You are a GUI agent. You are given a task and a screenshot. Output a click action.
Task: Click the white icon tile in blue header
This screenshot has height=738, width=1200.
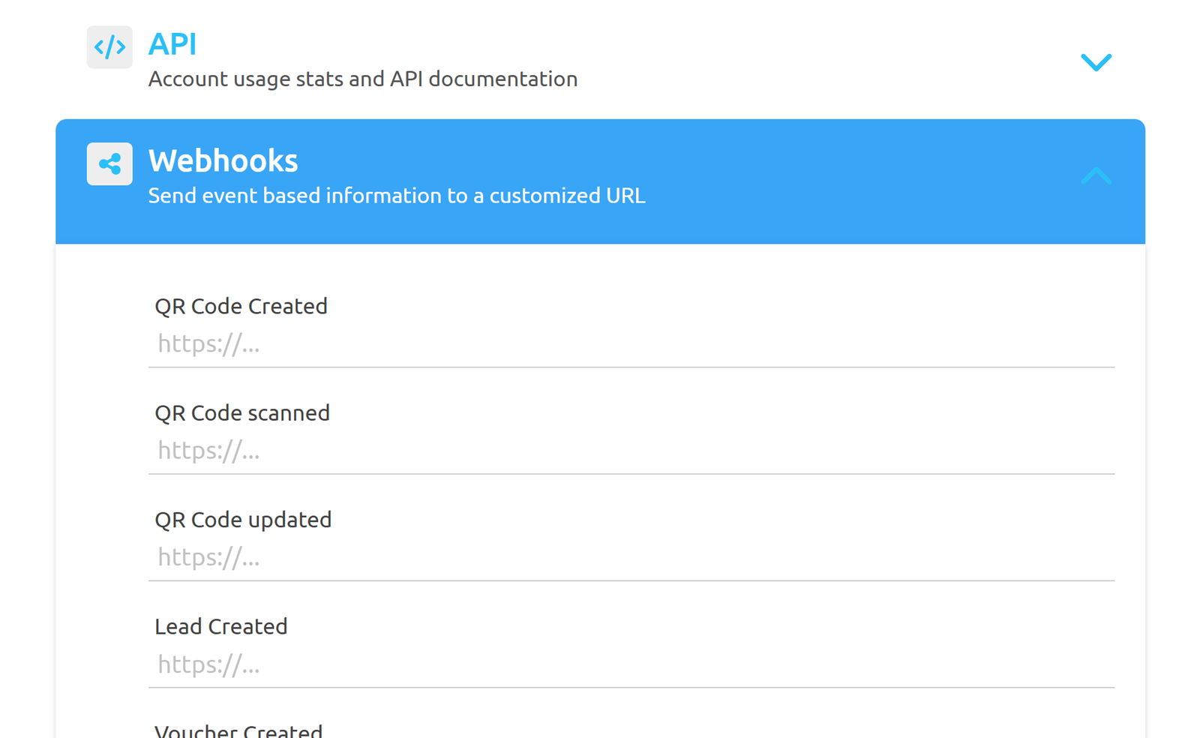click(x=109, y=163)
